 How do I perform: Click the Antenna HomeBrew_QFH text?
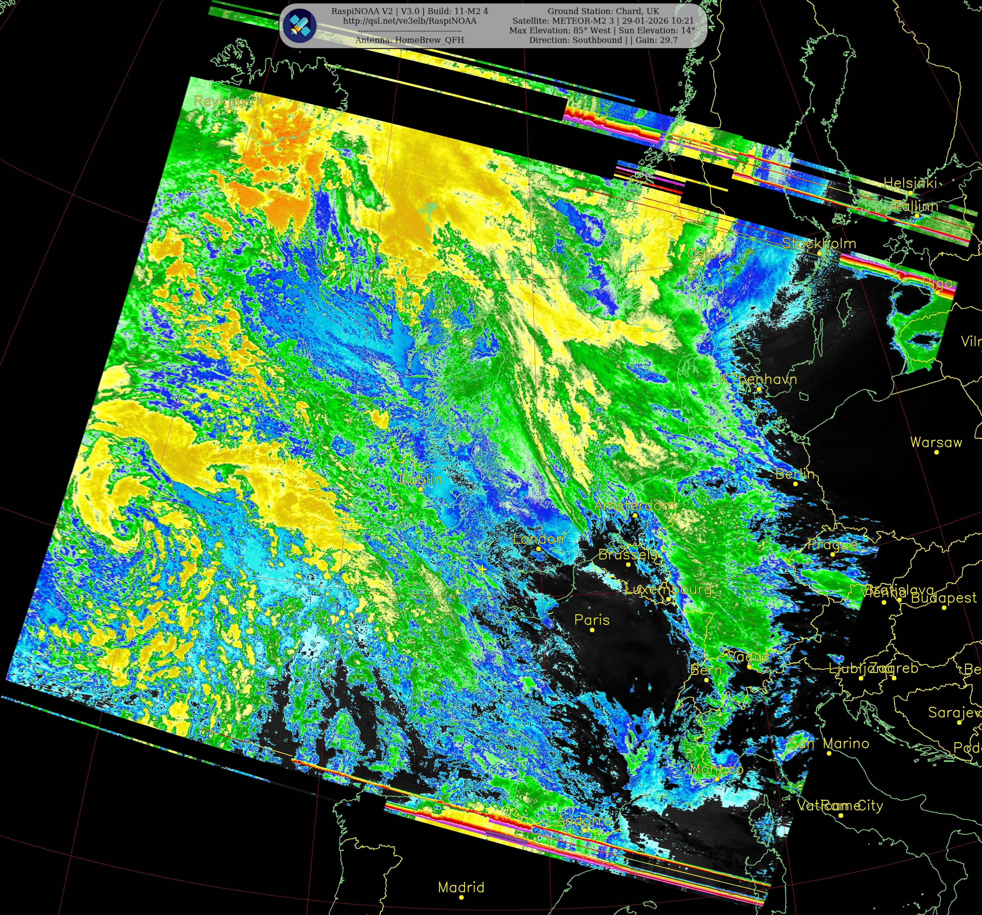(x=409, y=40)
